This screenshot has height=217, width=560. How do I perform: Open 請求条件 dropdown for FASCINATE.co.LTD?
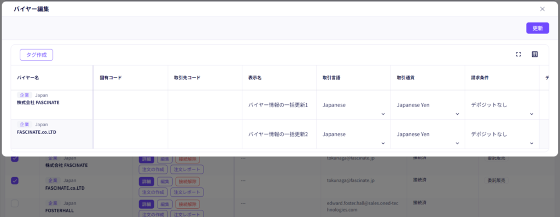point(502,134)
